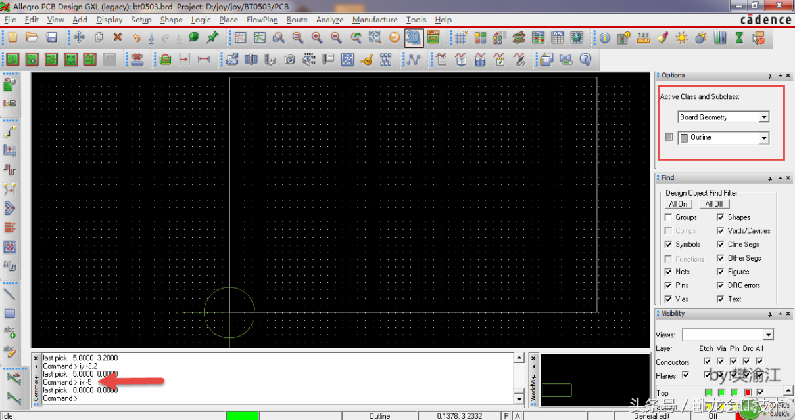The image size is (795, 420).
Task: Uncheck the Nets checkbox
Action: point(669,272)
